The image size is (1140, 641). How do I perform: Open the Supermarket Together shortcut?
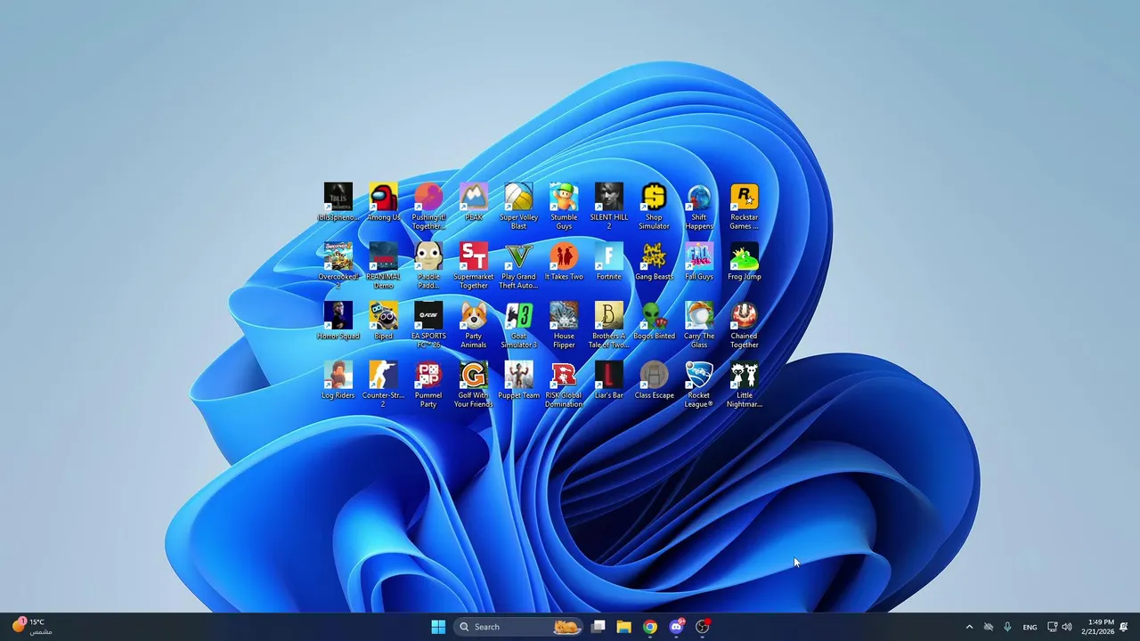473,265
